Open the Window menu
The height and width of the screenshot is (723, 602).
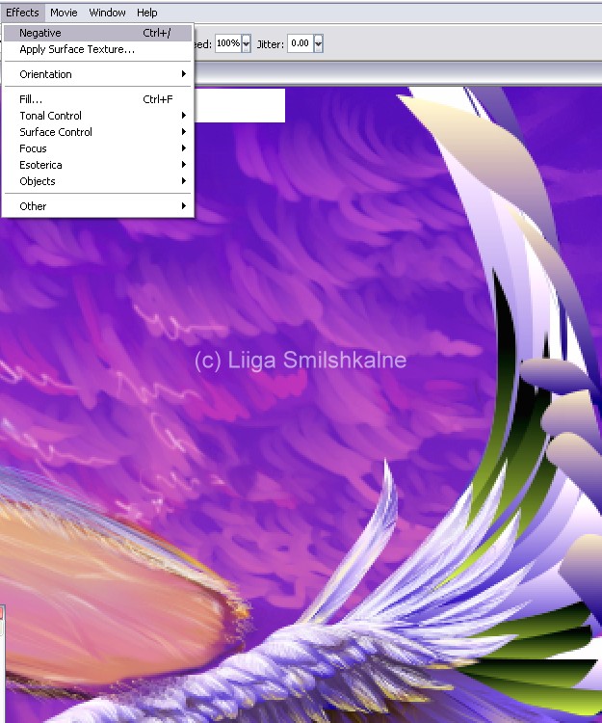pos(107,13)
